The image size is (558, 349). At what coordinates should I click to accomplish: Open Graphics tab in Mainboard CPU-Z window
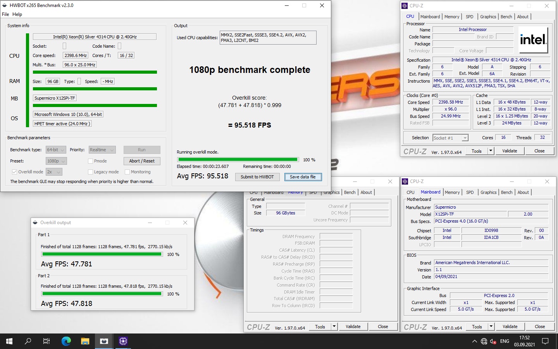point(488,192)
